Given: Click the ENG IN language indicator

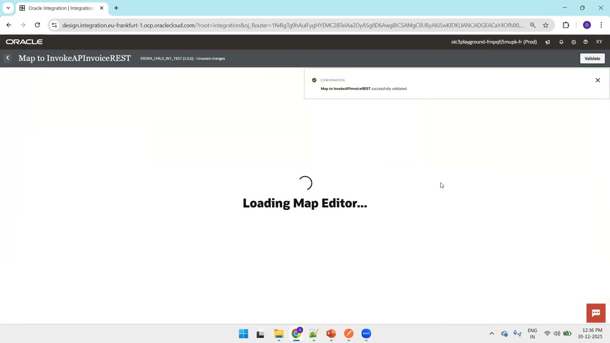Looking at the screenshot, I should [532, 333].
